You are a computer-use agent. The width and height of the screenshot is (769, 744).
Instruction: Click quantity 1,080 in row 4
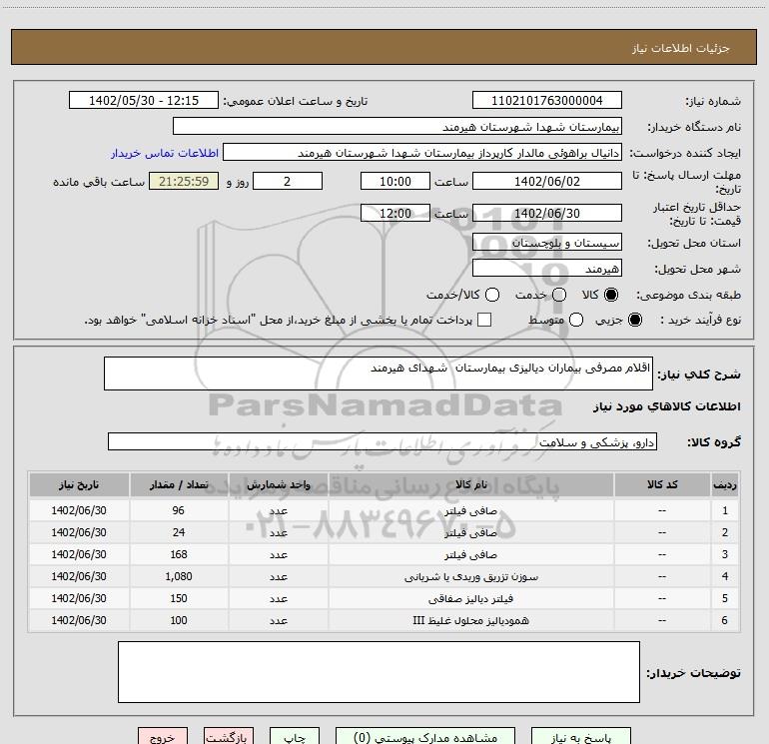point(179,577)
